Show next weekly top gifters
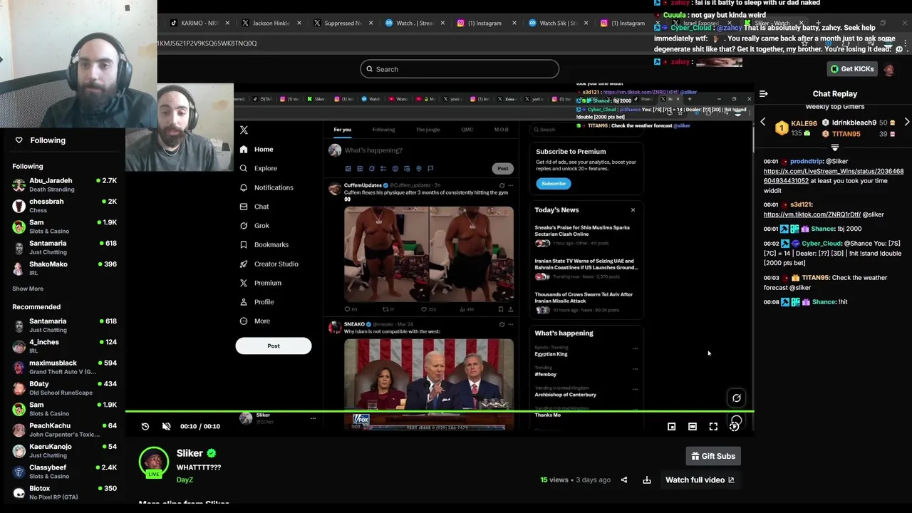 [x=906, y=123]
